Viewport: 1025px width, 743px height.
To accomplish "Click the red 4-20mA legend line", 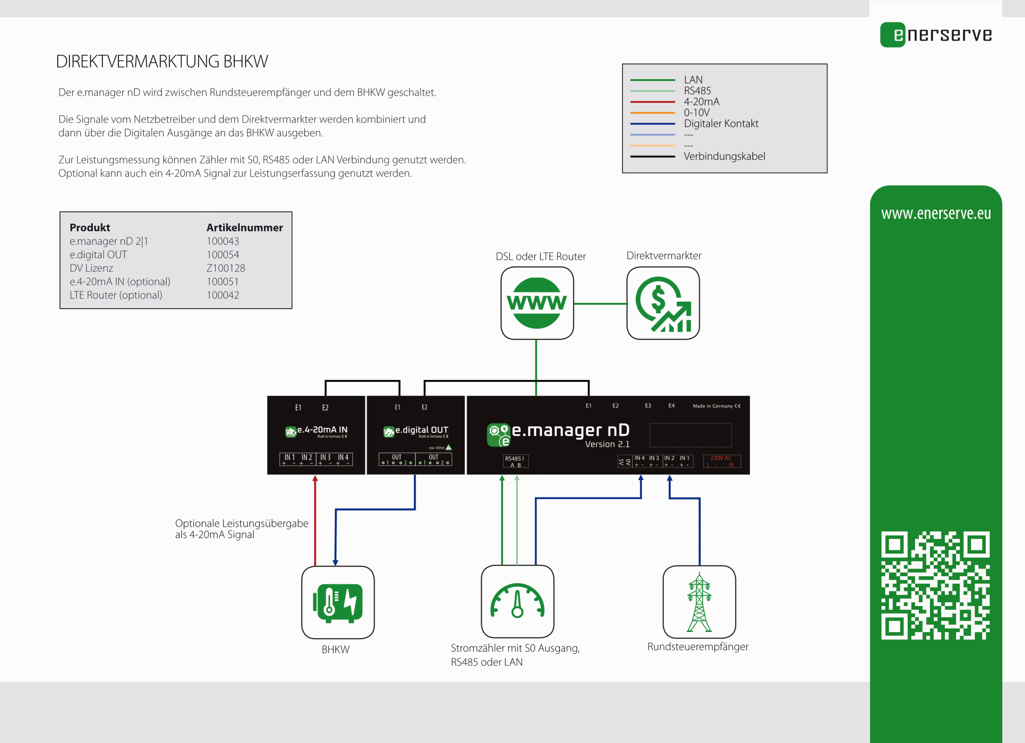I will coord(653,102).
